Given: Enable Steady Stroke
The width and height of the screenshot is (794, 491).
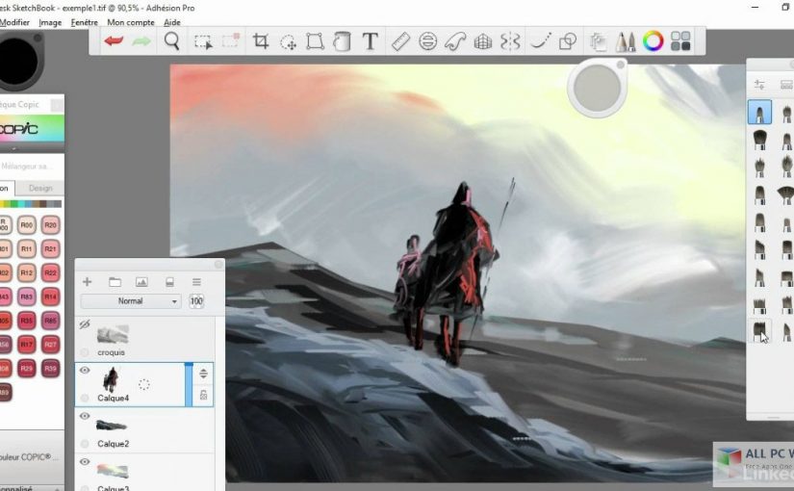Looking at the screenshot, I should (540, 41).
